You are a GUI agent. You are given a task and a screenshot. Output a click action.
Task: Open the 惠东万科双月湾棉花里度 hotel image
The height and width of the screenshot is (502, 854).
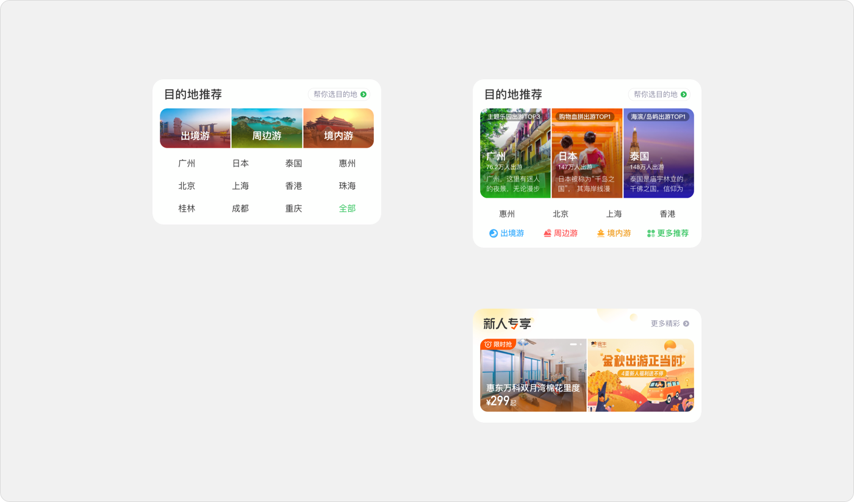tap(533, 375)
